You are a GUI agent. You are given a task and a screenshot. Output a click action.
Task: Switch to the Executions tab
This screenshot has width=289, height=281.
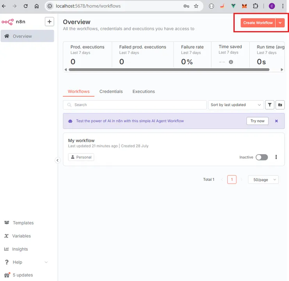[144, 92]
